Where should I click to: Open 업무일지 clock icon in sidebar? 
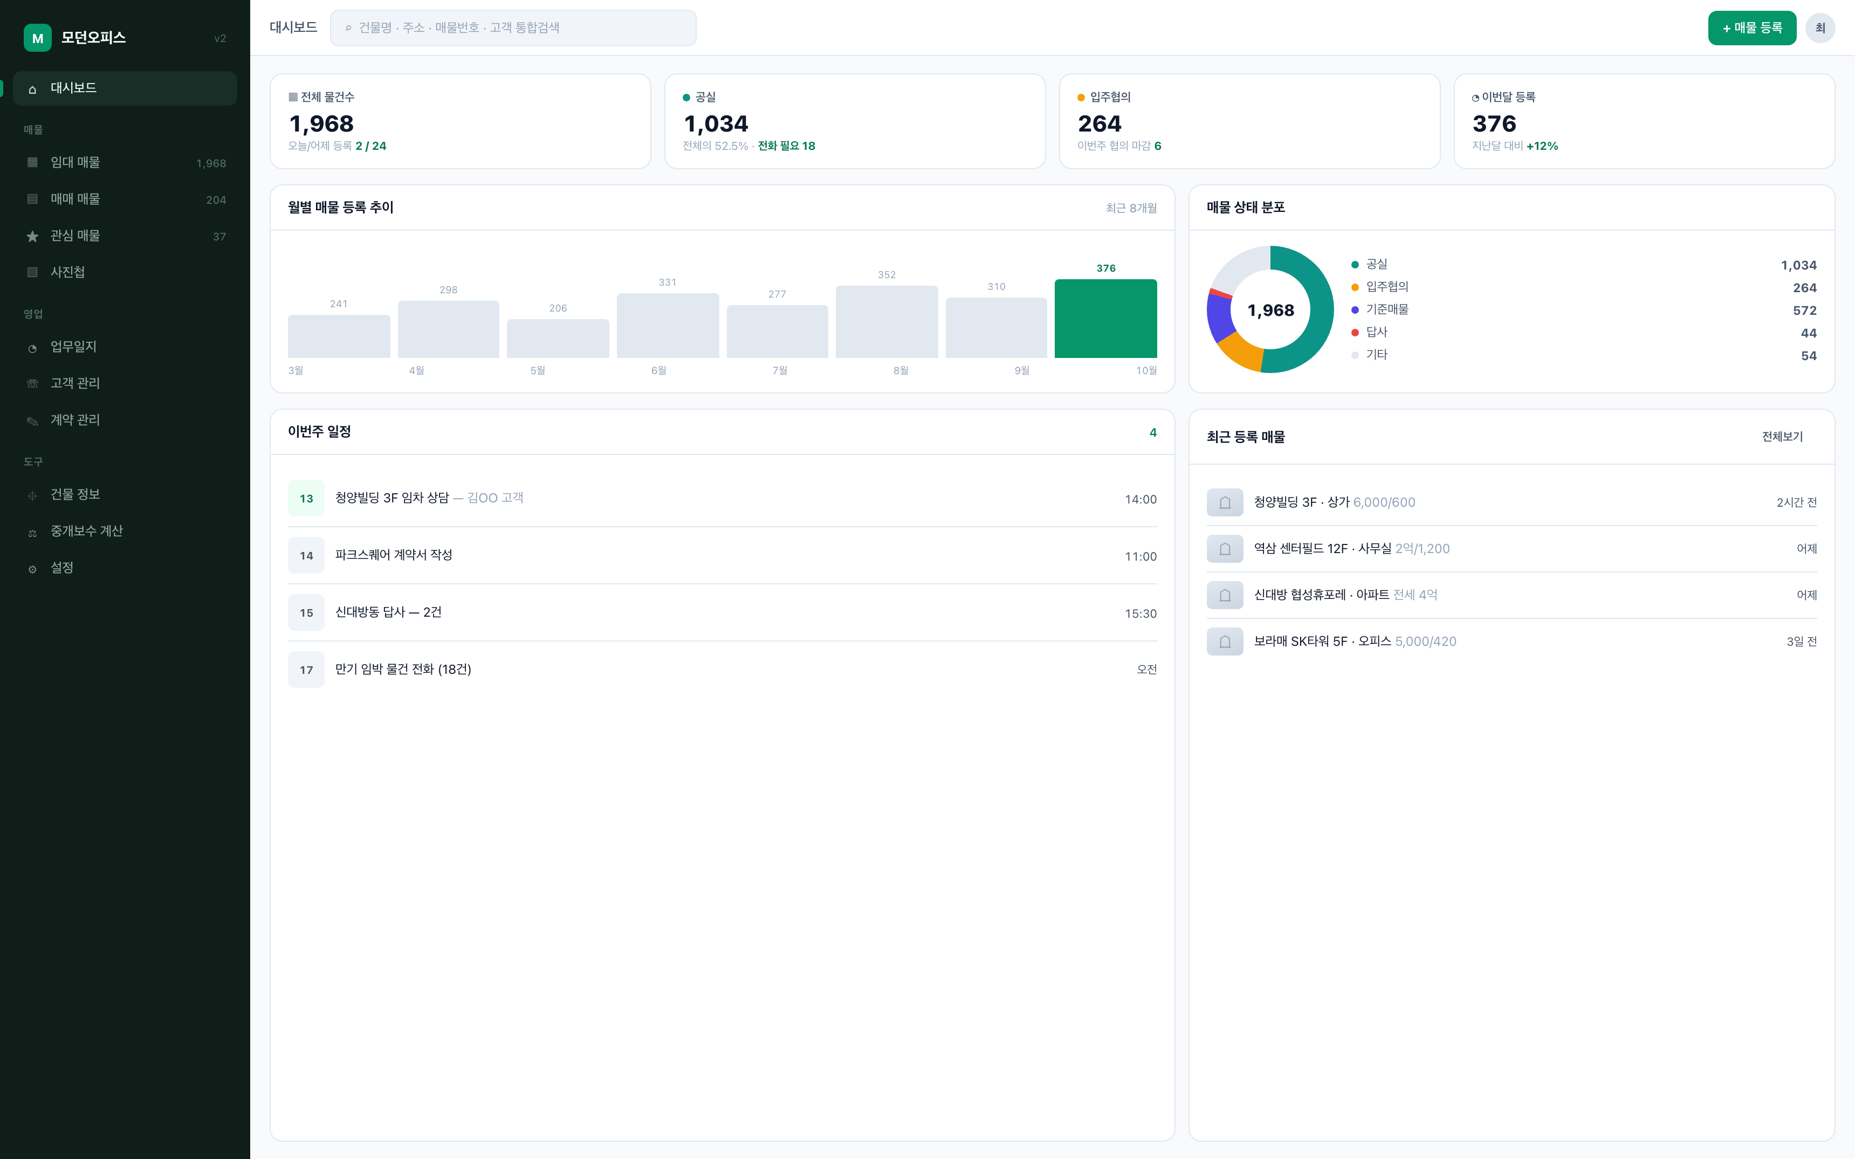click(32, 347)
